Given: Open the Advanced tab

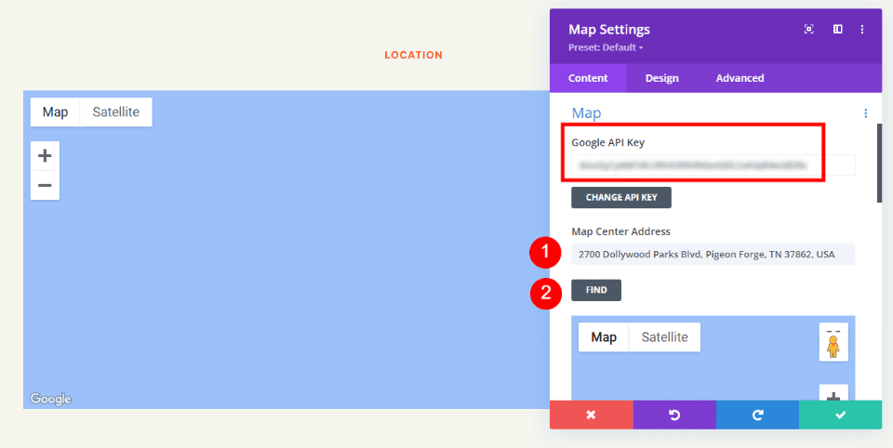Looking at the screenshot, I should (x=740, y=78).
